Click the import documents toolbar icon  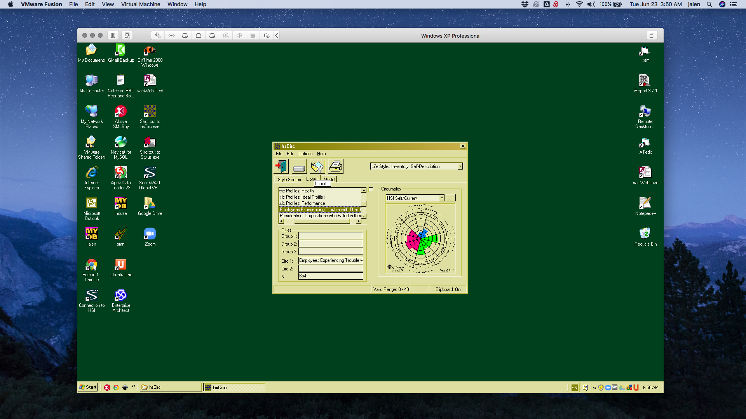(x=317, y=166)
